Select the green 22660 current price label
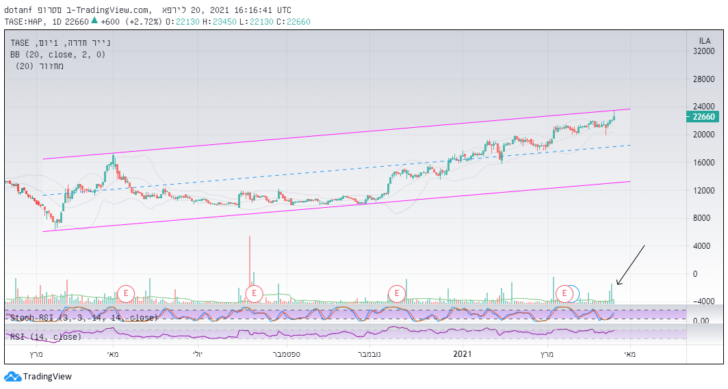This screenshot has height=389, width=728. tap(703, 117)
